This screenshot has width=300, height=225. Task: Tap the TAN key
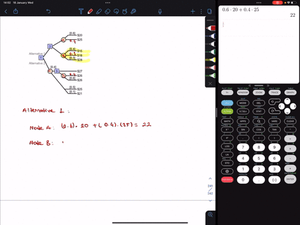(274, 129)
